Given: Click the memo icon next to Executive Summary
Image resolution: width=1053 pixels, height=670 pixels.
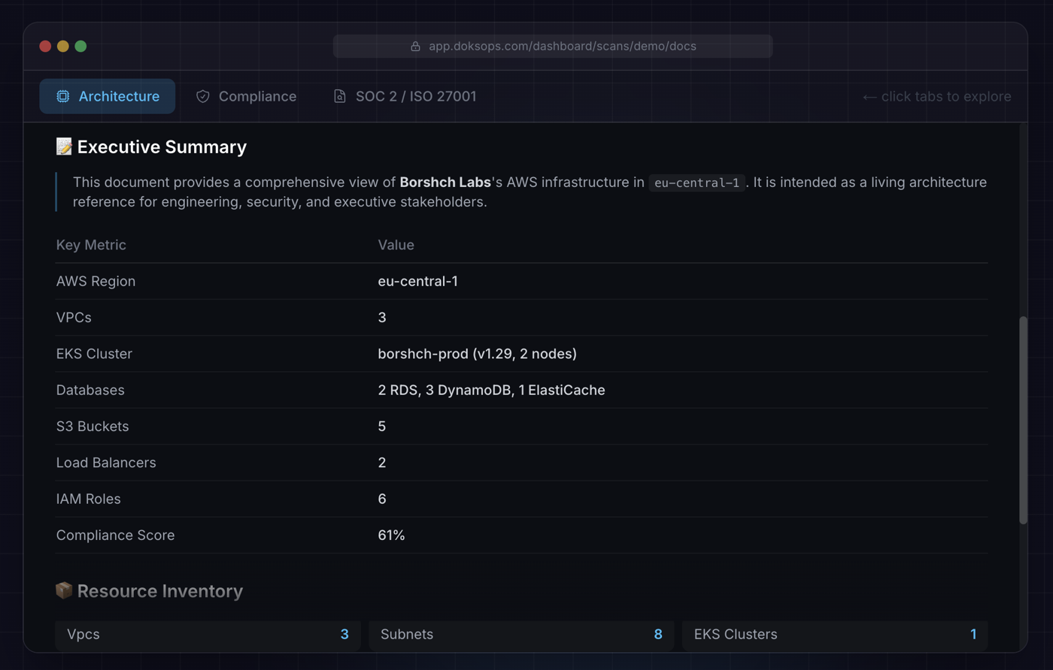Looking at the screenshot, I should (x=63, y=146).
